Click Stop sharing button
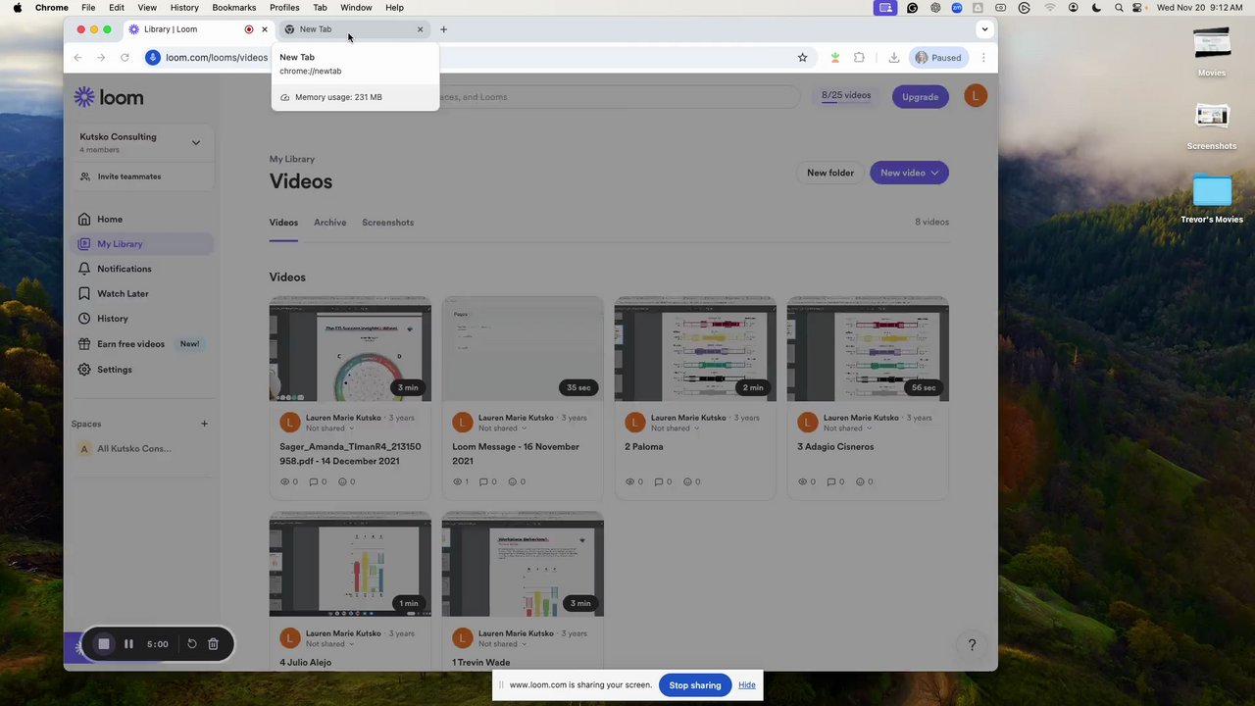 coord(695,685)
